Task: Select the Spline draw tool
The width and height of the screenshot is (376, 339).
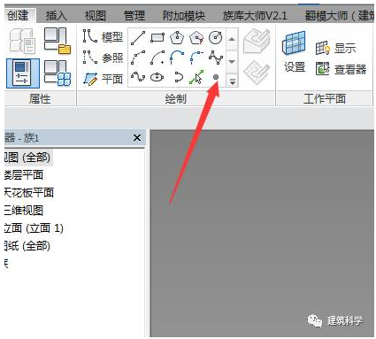Action: (138, 77)
